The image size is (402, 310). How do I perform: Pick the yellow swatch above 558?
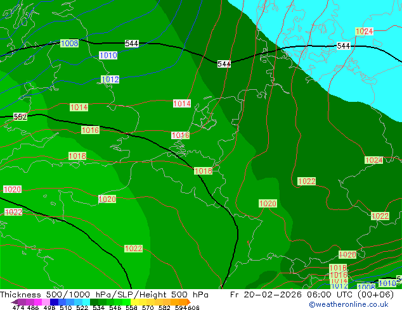click(134, 302)
